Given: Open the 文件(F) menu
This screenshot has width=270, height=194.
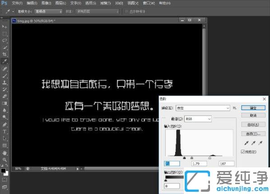Looking at the screenshot, I should click(17, 3).
